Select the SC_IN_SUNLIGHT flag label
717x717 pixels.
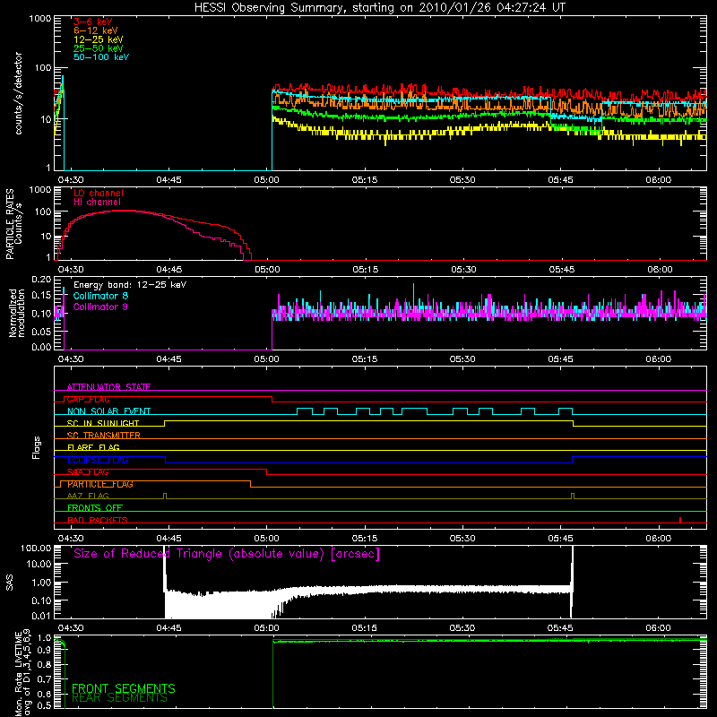tap(103, 423)
